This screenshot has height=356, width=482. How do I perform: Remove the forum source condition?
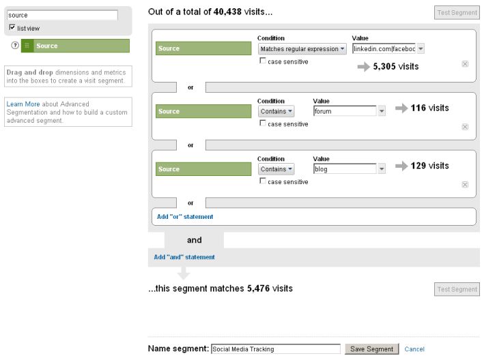(x=465, y=127)
